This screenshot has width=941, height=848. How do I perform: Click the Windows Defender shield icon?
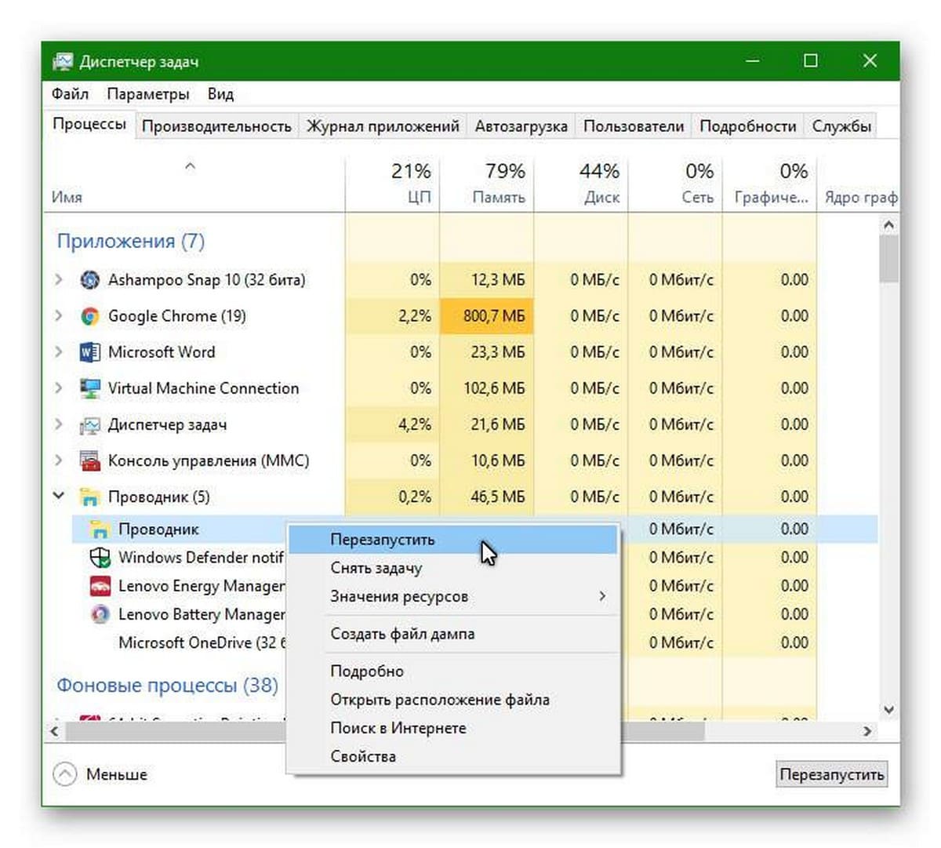point(100,558)
